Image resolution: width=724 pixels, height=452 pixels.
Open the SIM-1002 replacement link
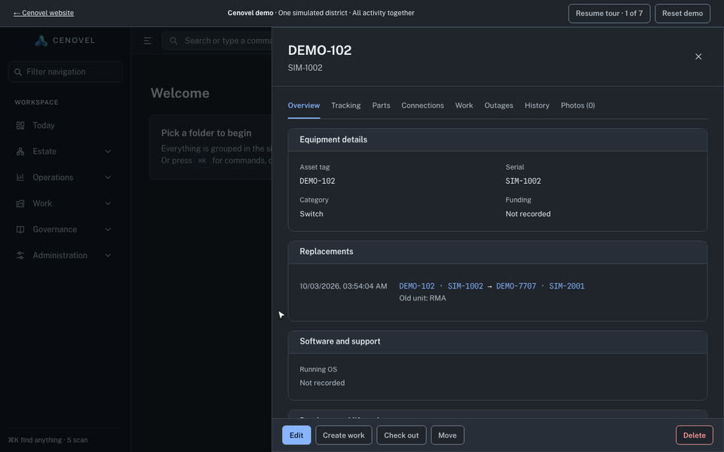(465, 286)
